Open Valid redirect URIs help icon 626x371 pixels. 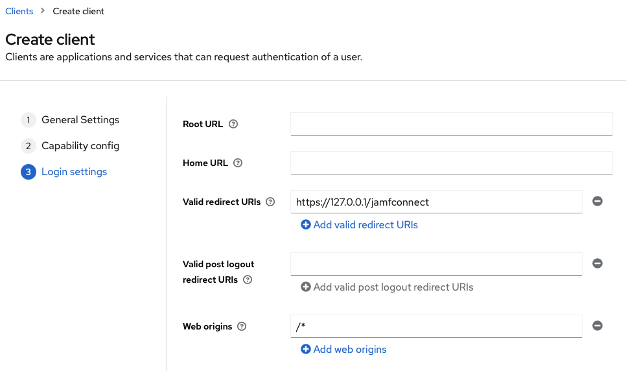tap(270, 202)
